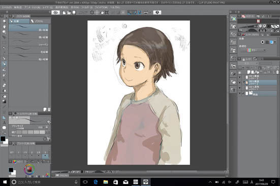The width and height of the screenshot is (280, 186).
Task: Click the Delete layer trash icon in Layer panel
Action: [277, 72]
